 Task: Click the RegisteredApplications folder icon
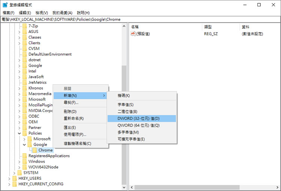tap(25, 156)
